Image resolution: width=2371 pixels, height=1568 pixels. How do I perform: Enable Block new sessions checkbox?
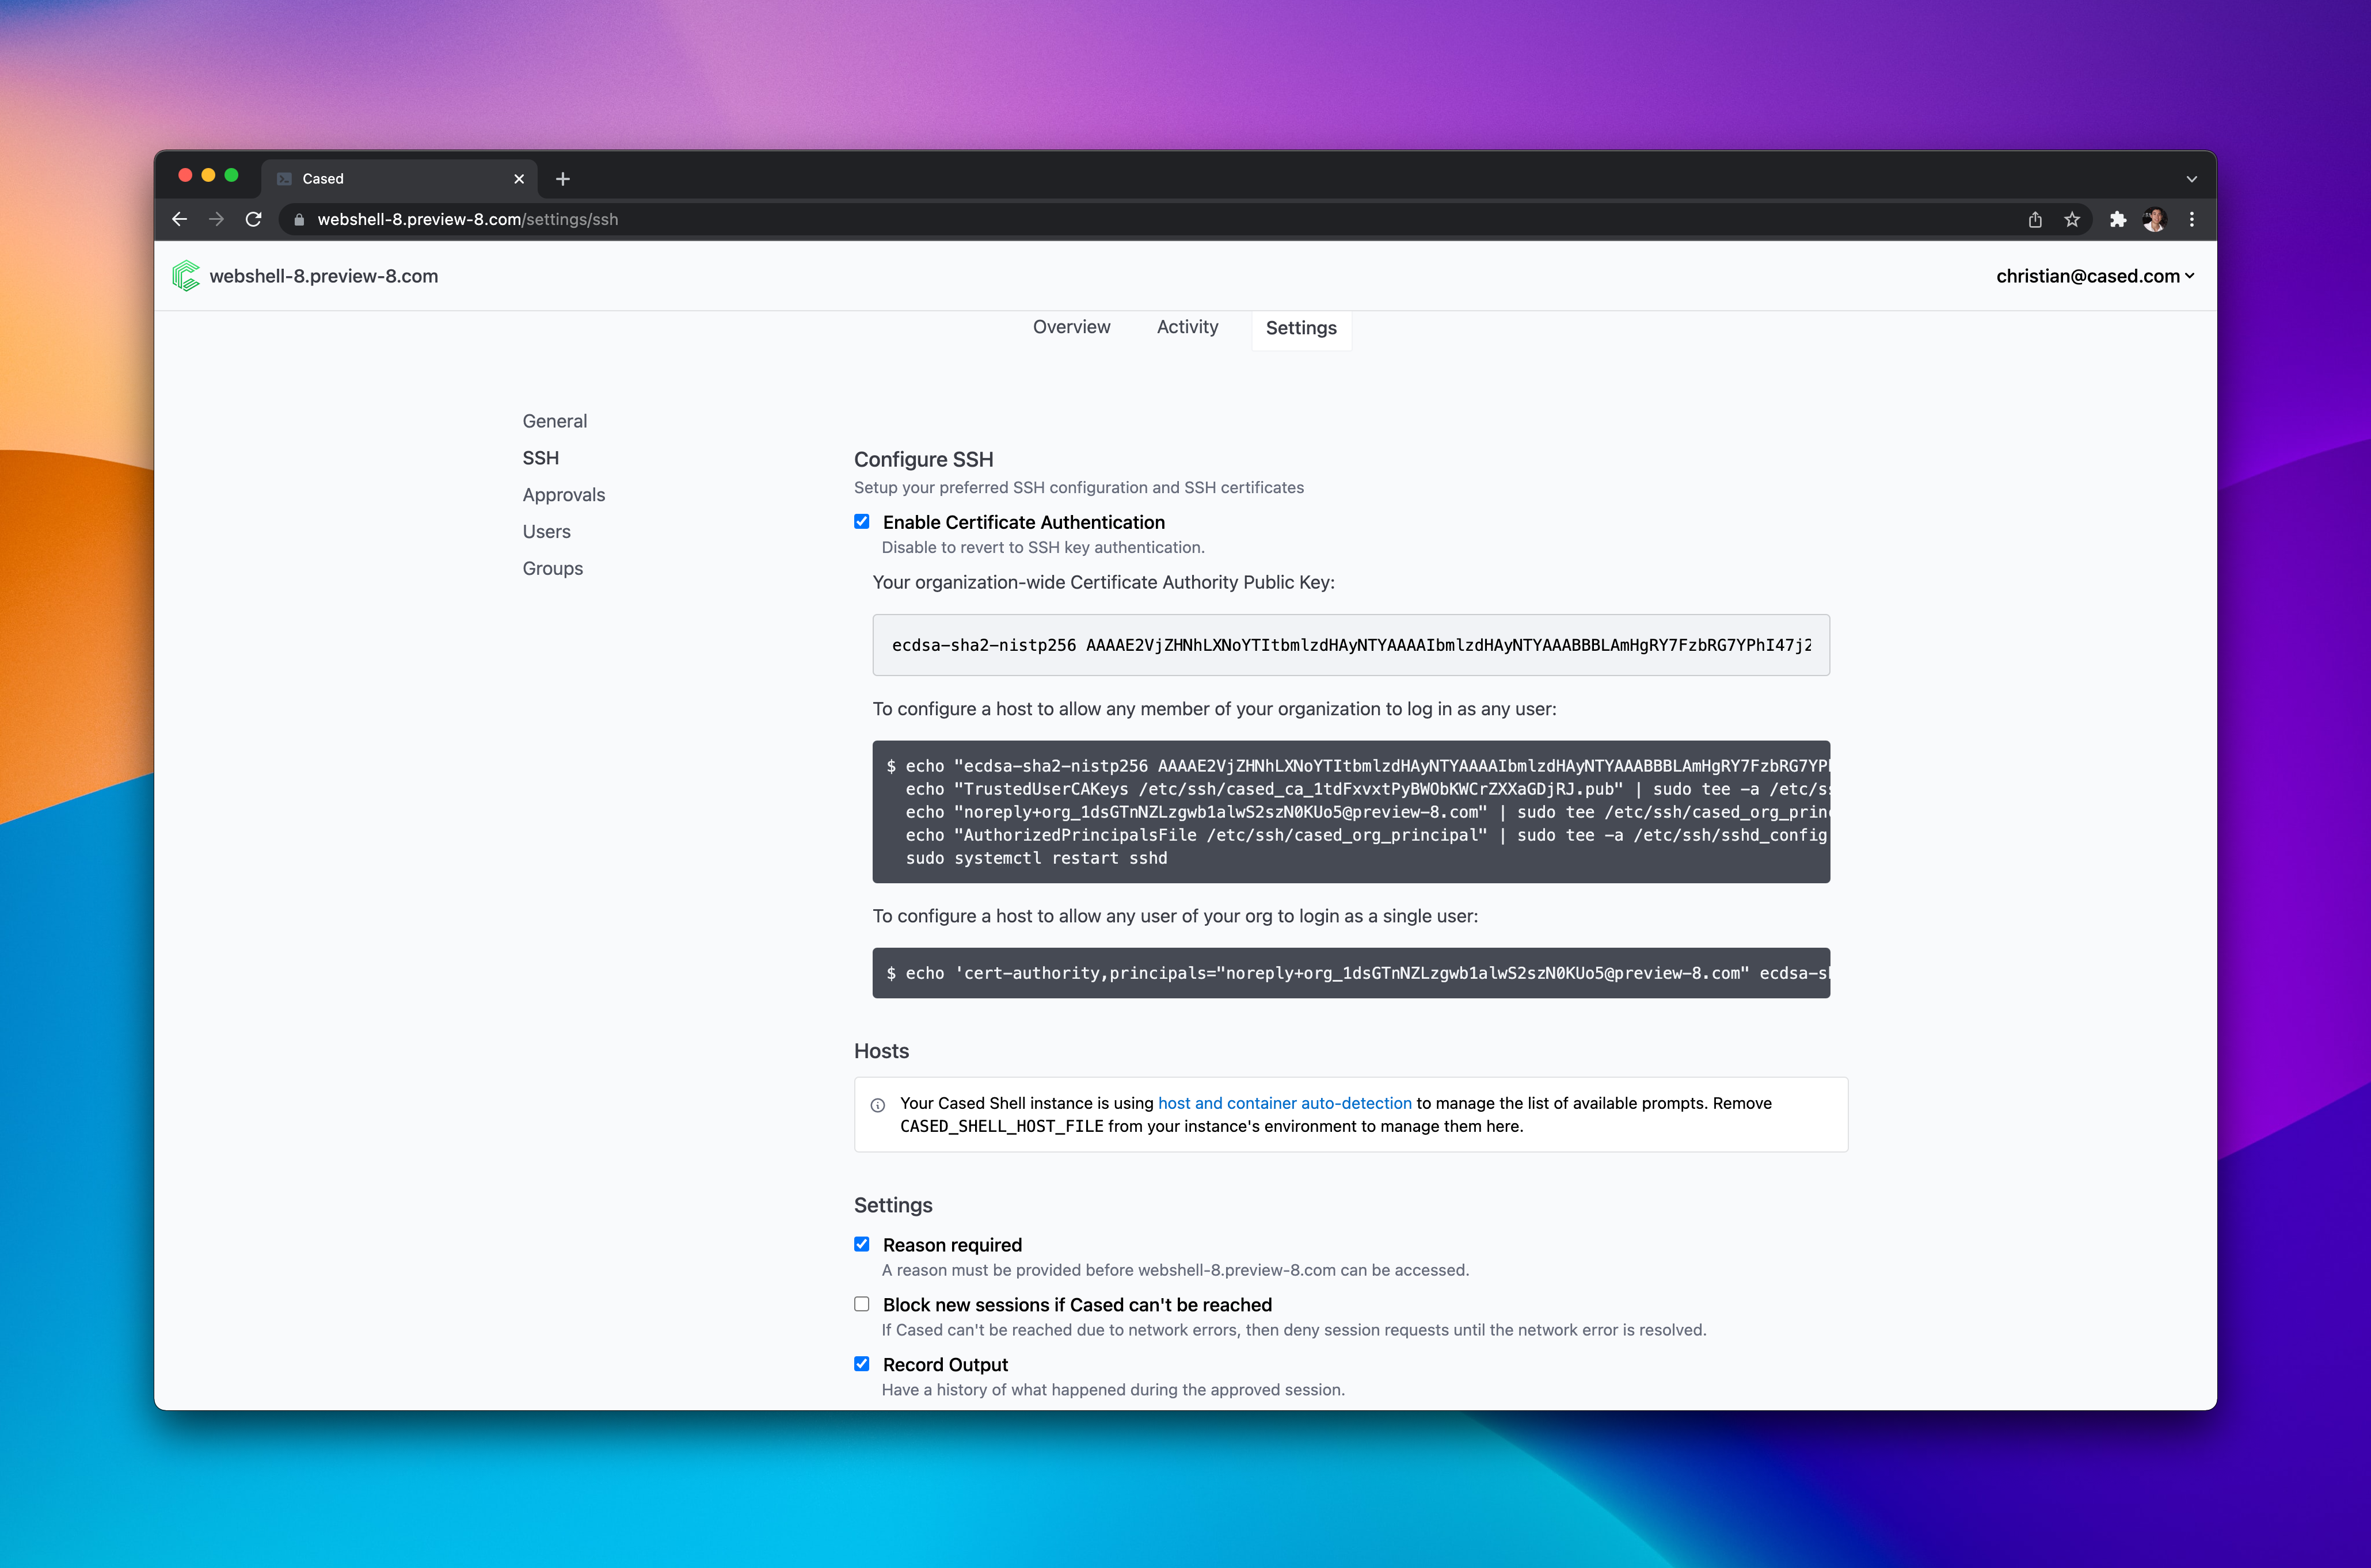(861, 1304)
